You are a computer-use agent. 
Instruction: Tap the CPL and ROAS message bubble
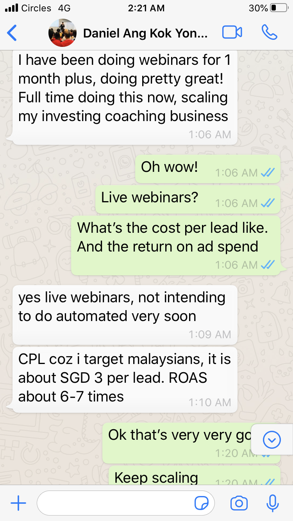(125, 380)
